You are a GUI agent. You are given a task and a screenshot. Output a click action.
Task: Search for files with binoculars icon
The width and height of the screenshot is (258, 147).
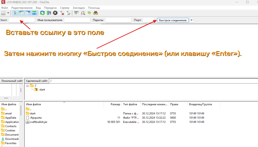pos(96,13)
